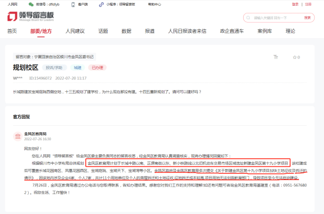Open 人民日报读者来信 nav item
Viewport: 324px width, 214px height.
(187, 31)
